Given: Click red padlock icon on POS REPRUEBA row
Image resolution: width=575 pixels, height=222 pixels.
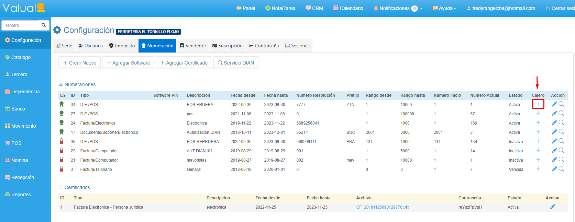Looking at the screenshot, I should [62, 141].
